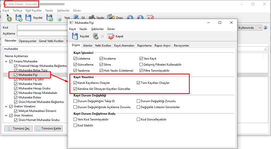Screen dimensions: 271x149
Task: Click the Kapat checkmark icon in the dialog
Action: [x=111, y=36]
